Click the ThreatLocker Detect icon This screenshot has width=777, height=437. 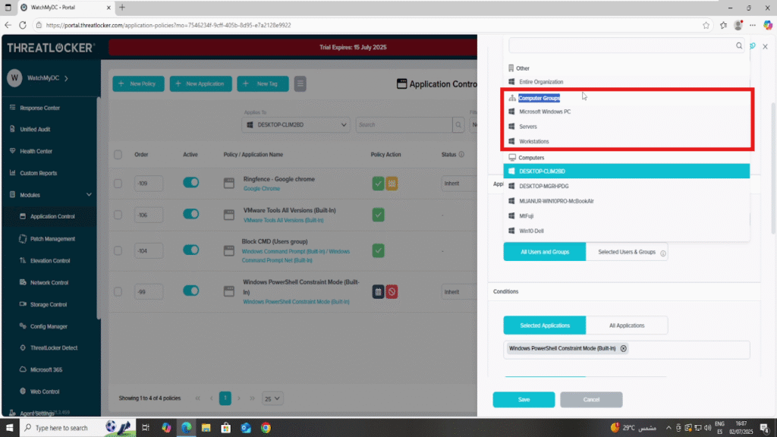point(23,347)
